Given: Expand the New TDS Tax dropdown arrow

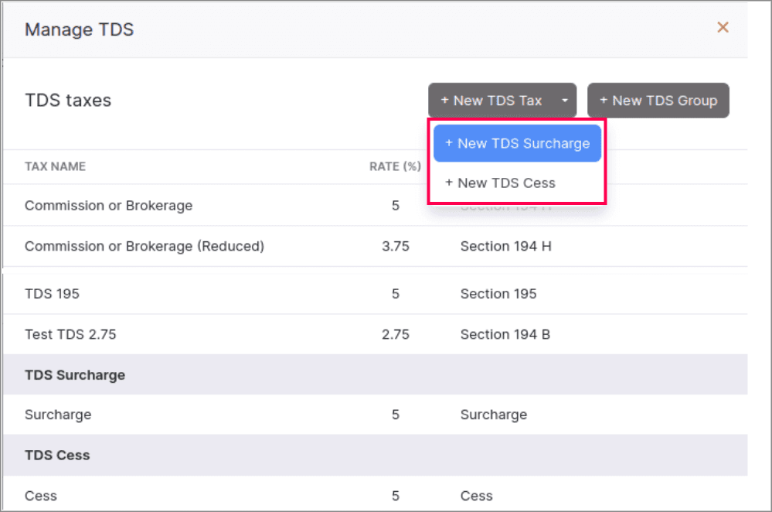Looking at the screenshot, I should click(565, 101).
